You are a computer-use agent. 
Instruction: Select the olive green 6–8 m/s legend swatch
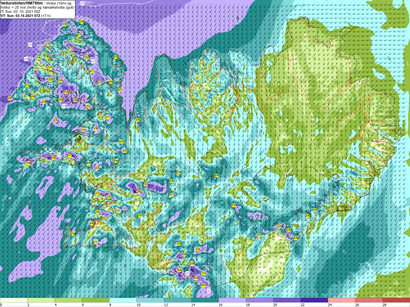(96, 300)
